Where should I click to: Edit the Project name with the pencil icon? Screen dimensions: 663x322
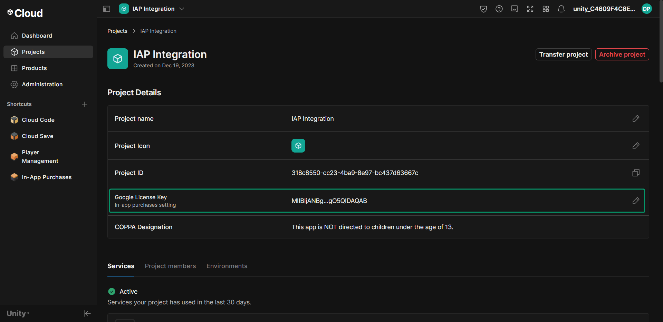pyautogui.click(x=636, y=118)
